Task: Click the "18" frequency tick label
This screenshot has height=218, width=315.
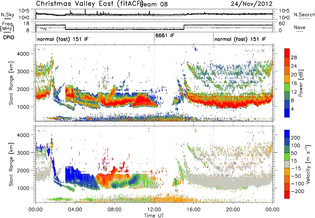Action: tap(26, 24)
